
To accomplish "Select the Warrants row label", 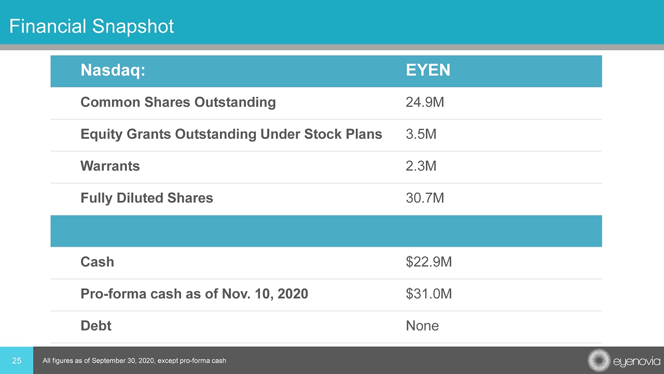I will pos(110,166).
